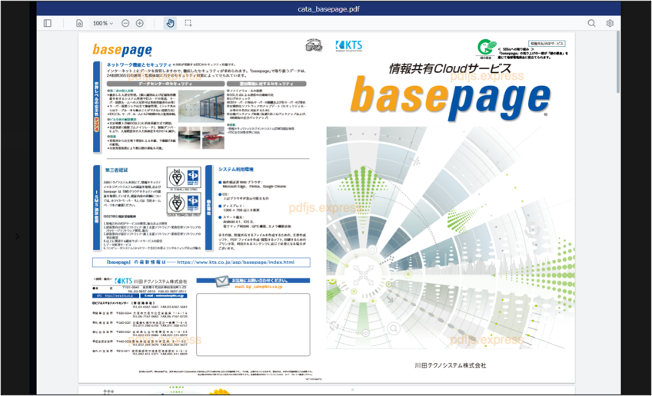Click the upper BSI certification mark image
This screenshot has height=396, width=652.
pyautogui.click(x=183, y=178)
